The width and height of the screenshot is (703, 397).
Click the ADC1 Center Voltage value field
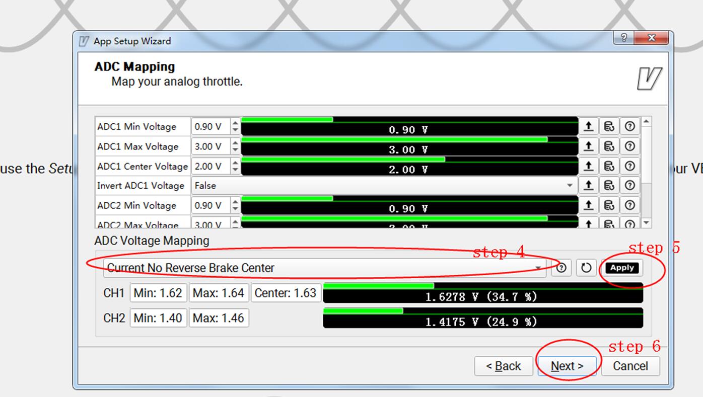pyautogui.click(x=210, y=166)
